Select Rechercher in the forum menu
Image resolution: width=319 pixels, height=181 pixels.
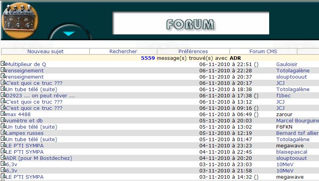click(123, 51)
